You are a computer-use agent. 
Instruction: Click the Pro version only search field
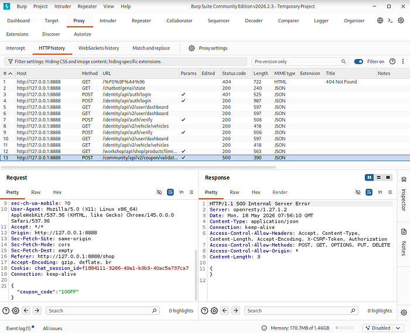point(300,61)
